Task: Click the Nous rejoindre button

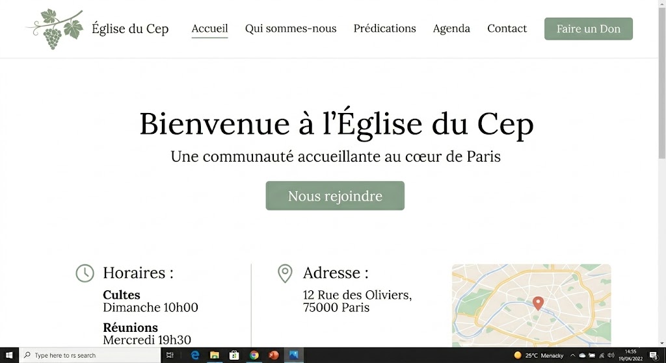Action: pyautogui.click(x=335, y=195)
